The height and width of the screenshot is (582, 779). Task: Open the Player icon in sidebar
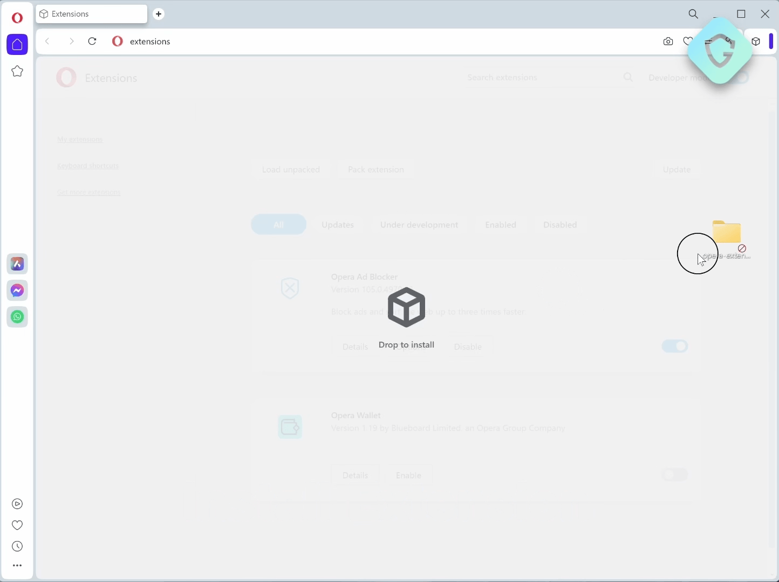17,505
